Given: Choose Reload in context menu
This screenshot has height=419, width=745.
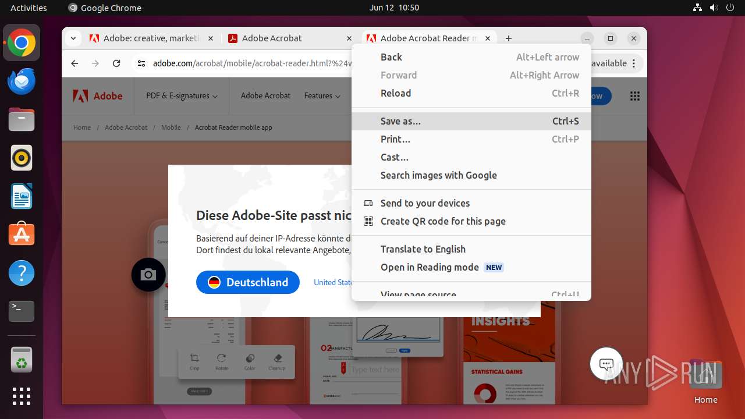Looking at the screenshot, I should (471, 93).
